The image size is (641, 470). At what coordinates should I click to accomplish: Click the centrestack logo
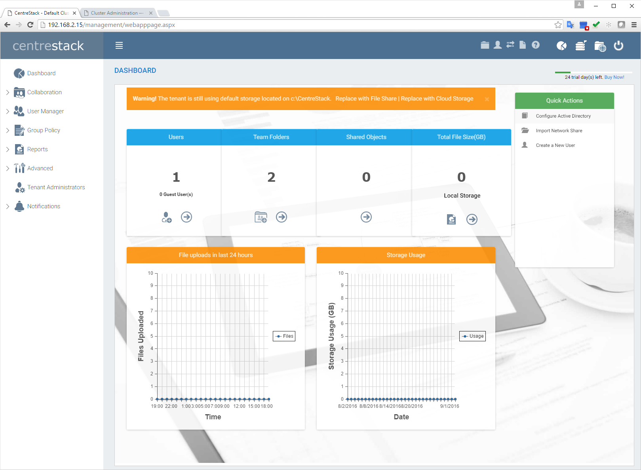pyautogui.click(x=48, y=46)
